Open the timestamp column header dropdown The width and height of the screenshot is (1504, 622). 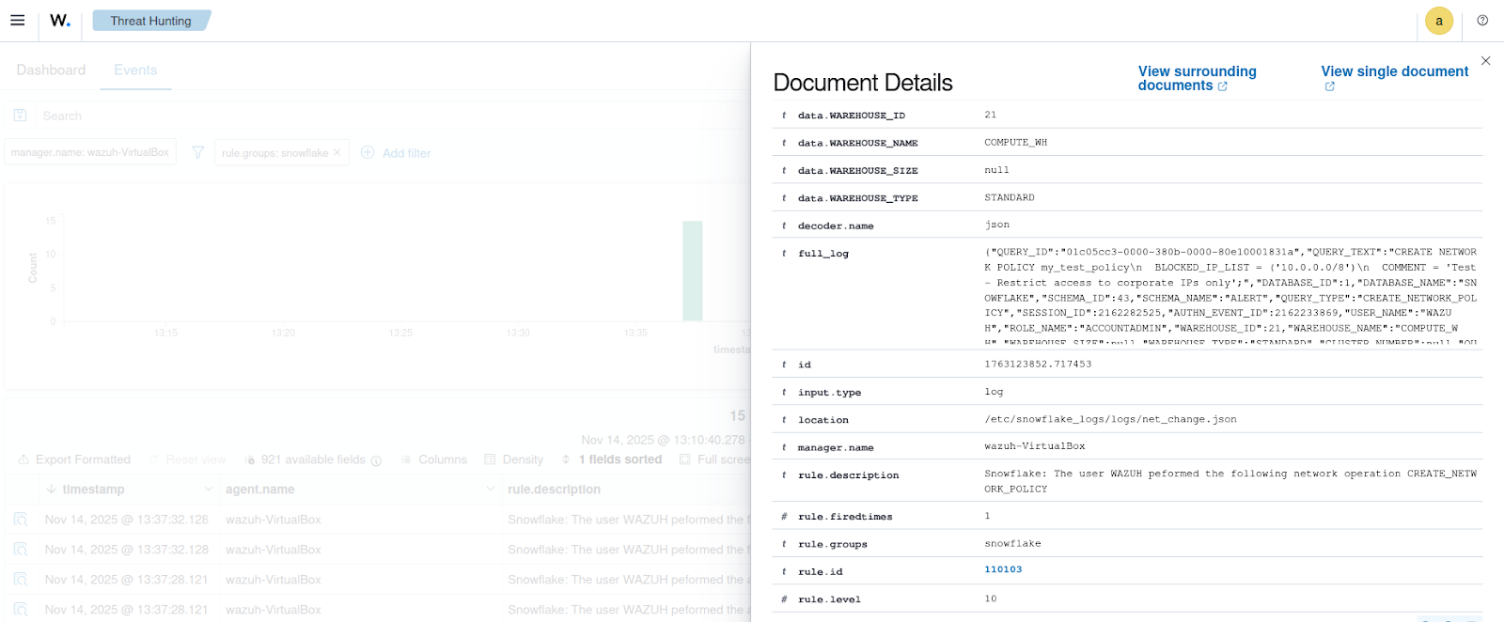(208, 490)
